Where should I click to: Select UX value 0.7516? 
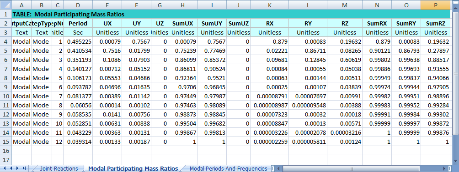(x=107, y=51)
